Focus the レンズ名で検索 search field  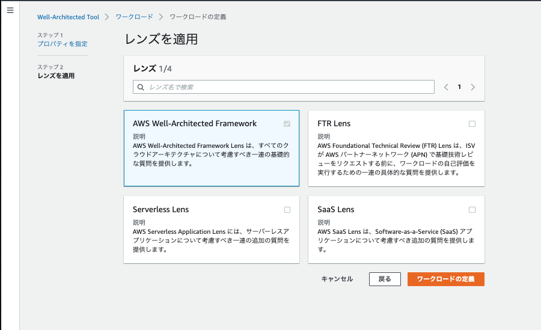[284, 87]
